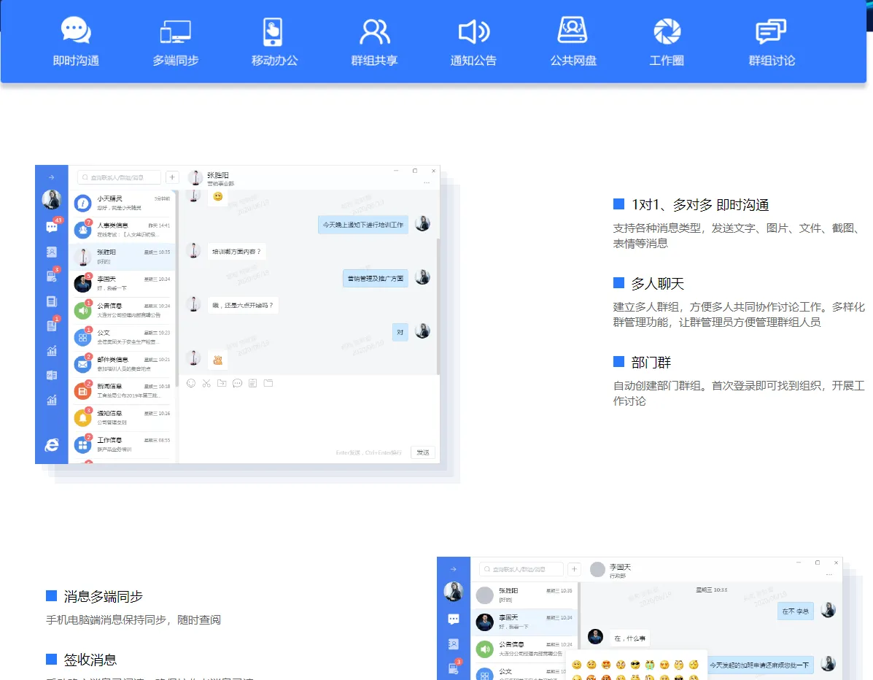Open messages icon with 43 badge
873x680 pixels.
(x=52, y=227)
